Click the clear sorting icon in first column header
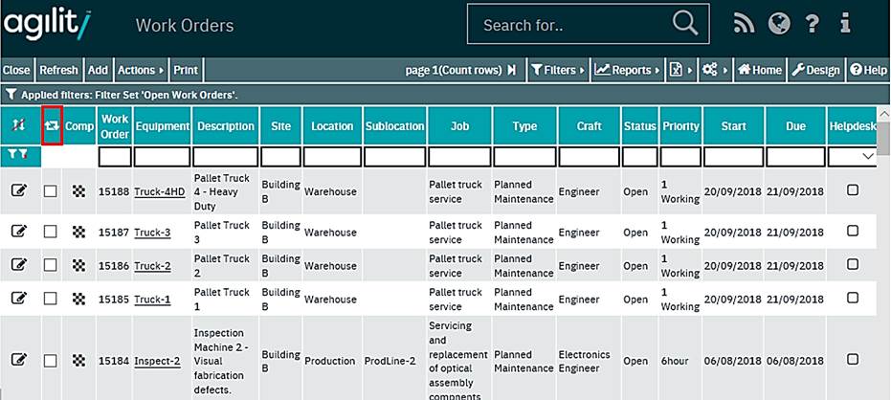This screenshot has width=891, height=400. point(19,125)
